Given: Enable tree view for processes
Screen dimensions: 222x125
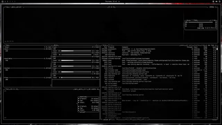Looking at the screenshot, I should point(203,45).
